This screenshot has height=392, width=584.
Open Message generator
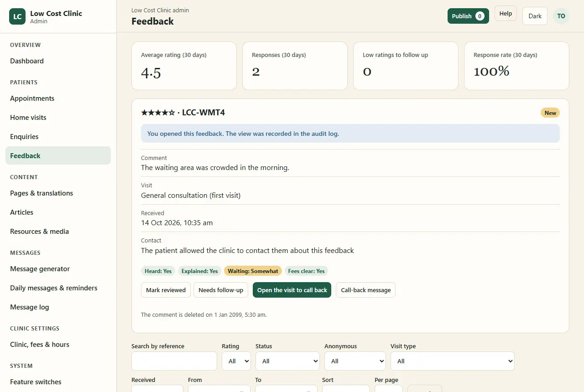coord(58,269)
